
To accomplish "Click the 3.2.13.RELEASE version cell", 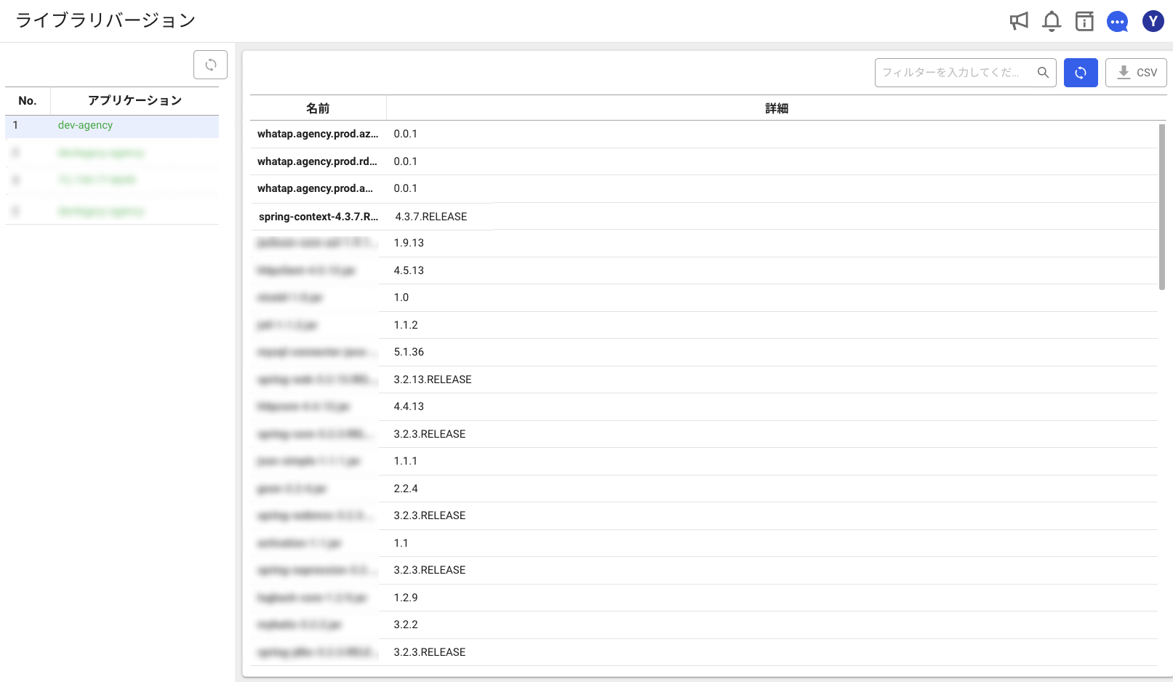I will pos(433,380).
